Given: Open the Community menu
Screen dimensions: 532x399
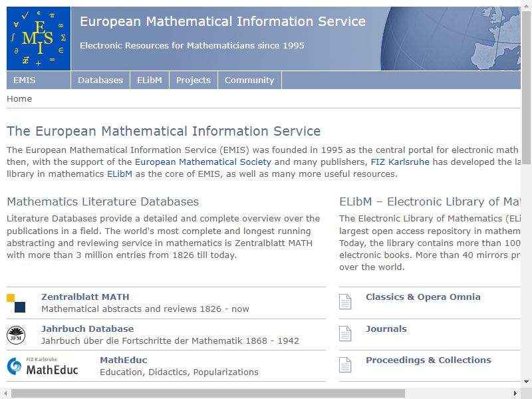Looking at the screenshot, I should tap(249, 80).
